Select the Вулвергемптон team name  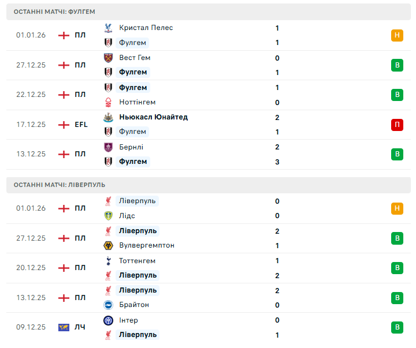tap(147, 245)
